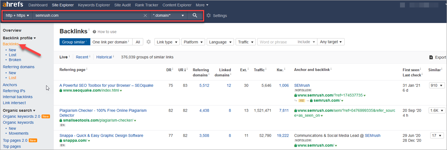Open the *.domain/* mode dropdown
Image resolution: width=447 pixels, height=150 pixels.
point(168,16)
